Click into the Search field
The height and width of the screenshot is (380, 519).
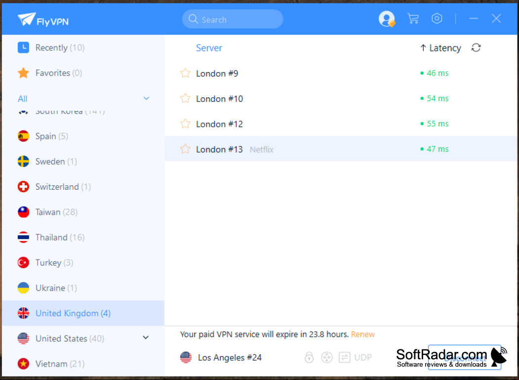click(233, 19)
